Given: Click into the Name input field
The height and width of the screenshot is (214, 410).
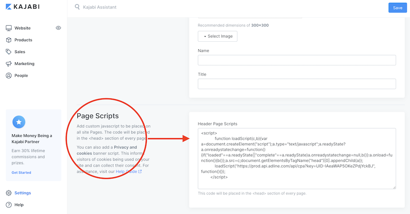Looking at the screenshot, I should coord(297,60).
